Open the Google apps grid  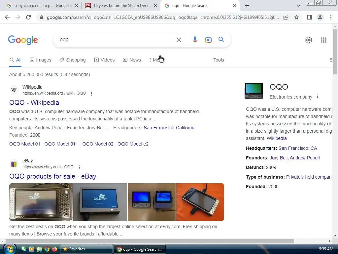[x=323, y=40]
